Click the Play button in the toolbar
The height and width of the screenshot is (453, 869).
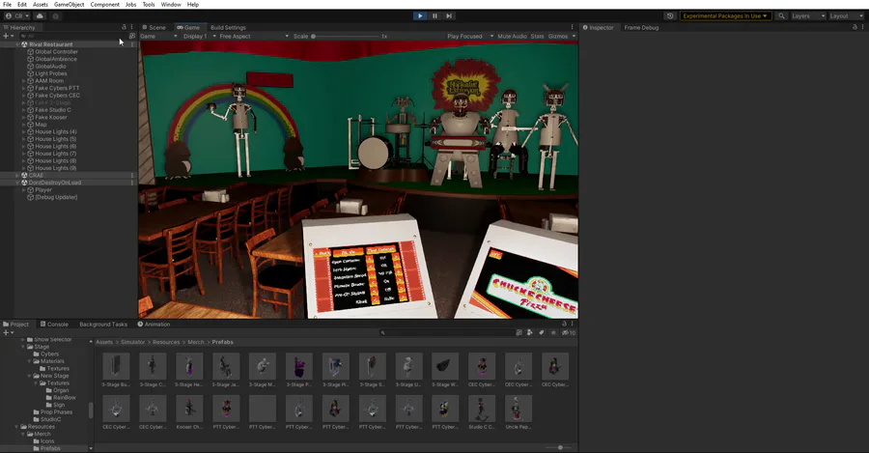point(420,16)
